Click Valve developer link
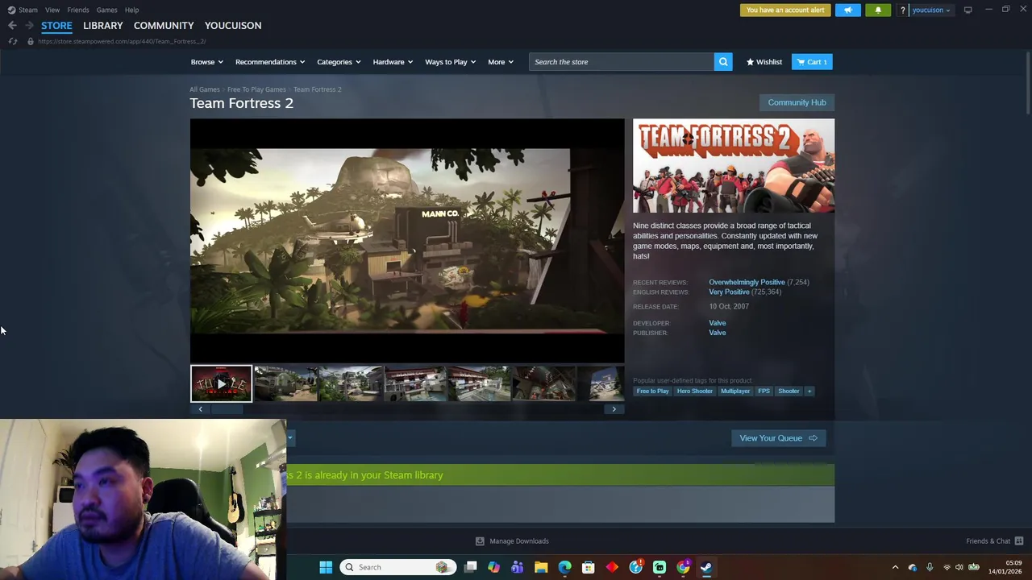The image size is (1032, 580). click(718, 323)
